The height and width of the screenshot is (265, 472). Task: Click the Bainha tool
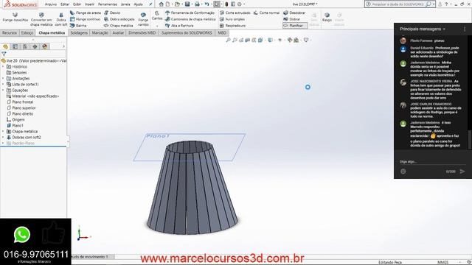point(78,26)
